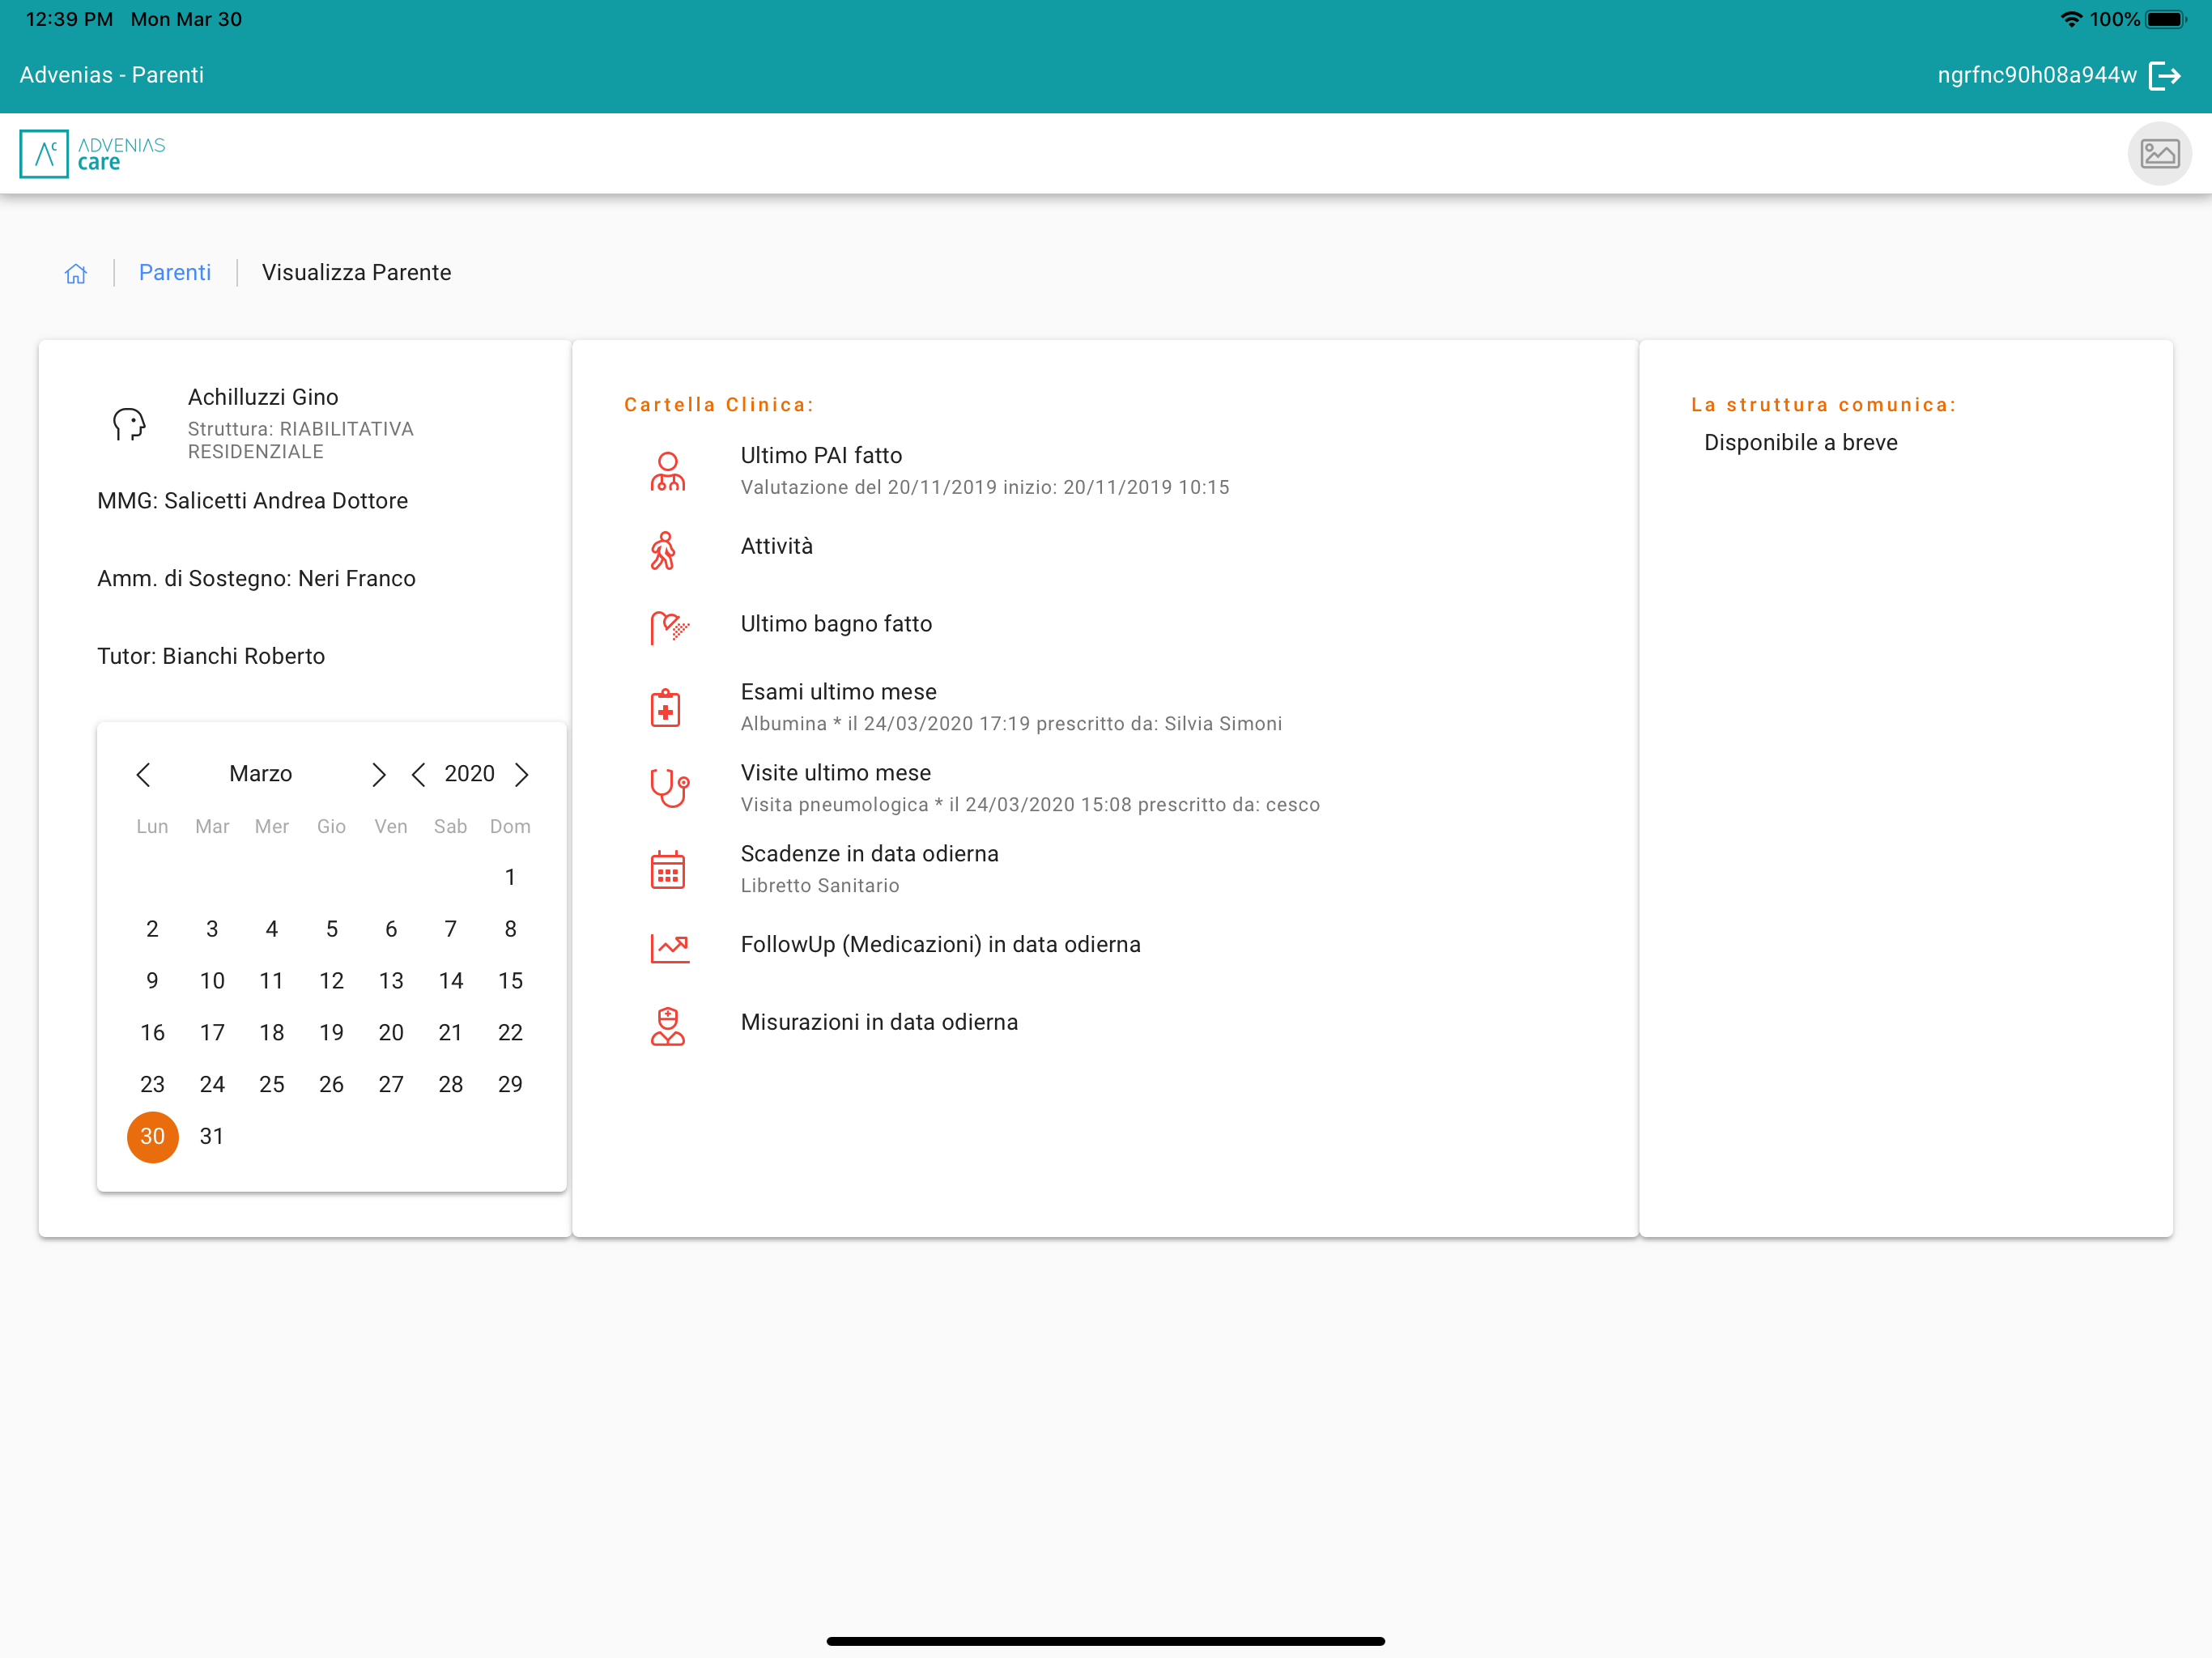Click the Advenias Care logo

pyautogui.click(x=93, y=154)
